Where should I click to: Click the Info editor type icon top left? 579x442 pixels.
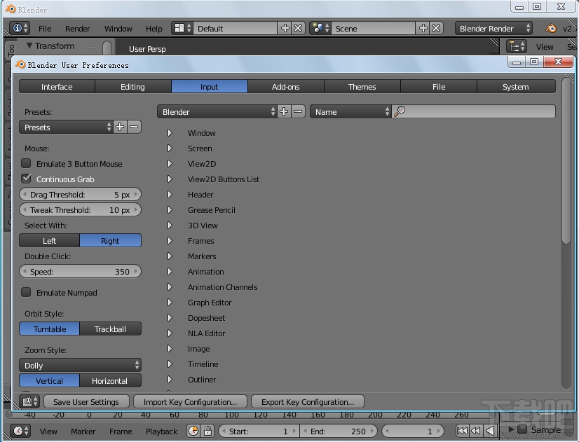pyautogui.click(x=17, y=28)
